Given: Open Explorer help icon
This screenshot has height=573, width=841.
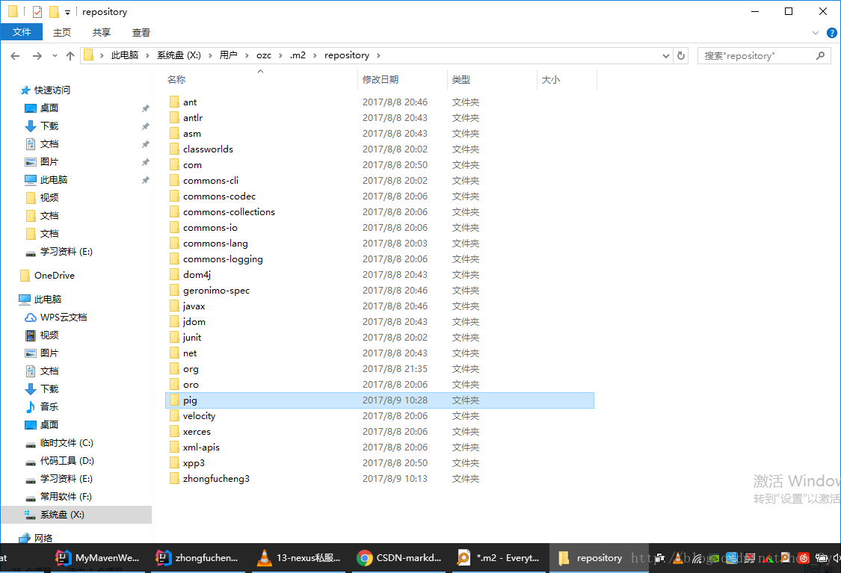Looking at the screenshot, I should [832, 33].
